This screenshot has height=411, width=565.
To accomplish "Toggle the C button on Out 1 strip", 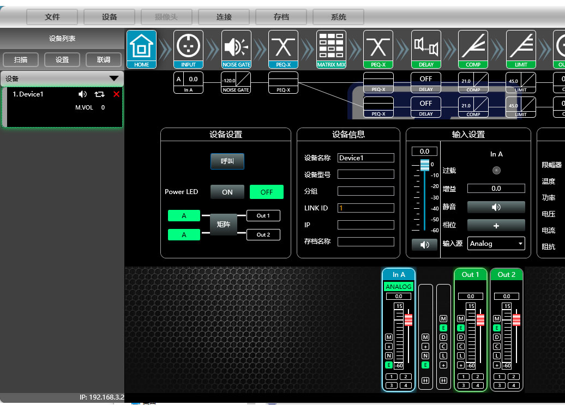I will click(x=461, y=346).
